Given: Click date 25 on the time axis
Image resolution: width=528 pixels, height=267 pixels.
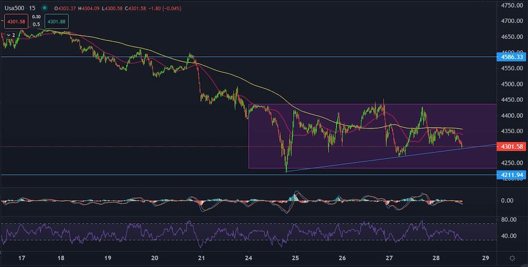Looking at the screenshot, I should (x=295, y=258).
